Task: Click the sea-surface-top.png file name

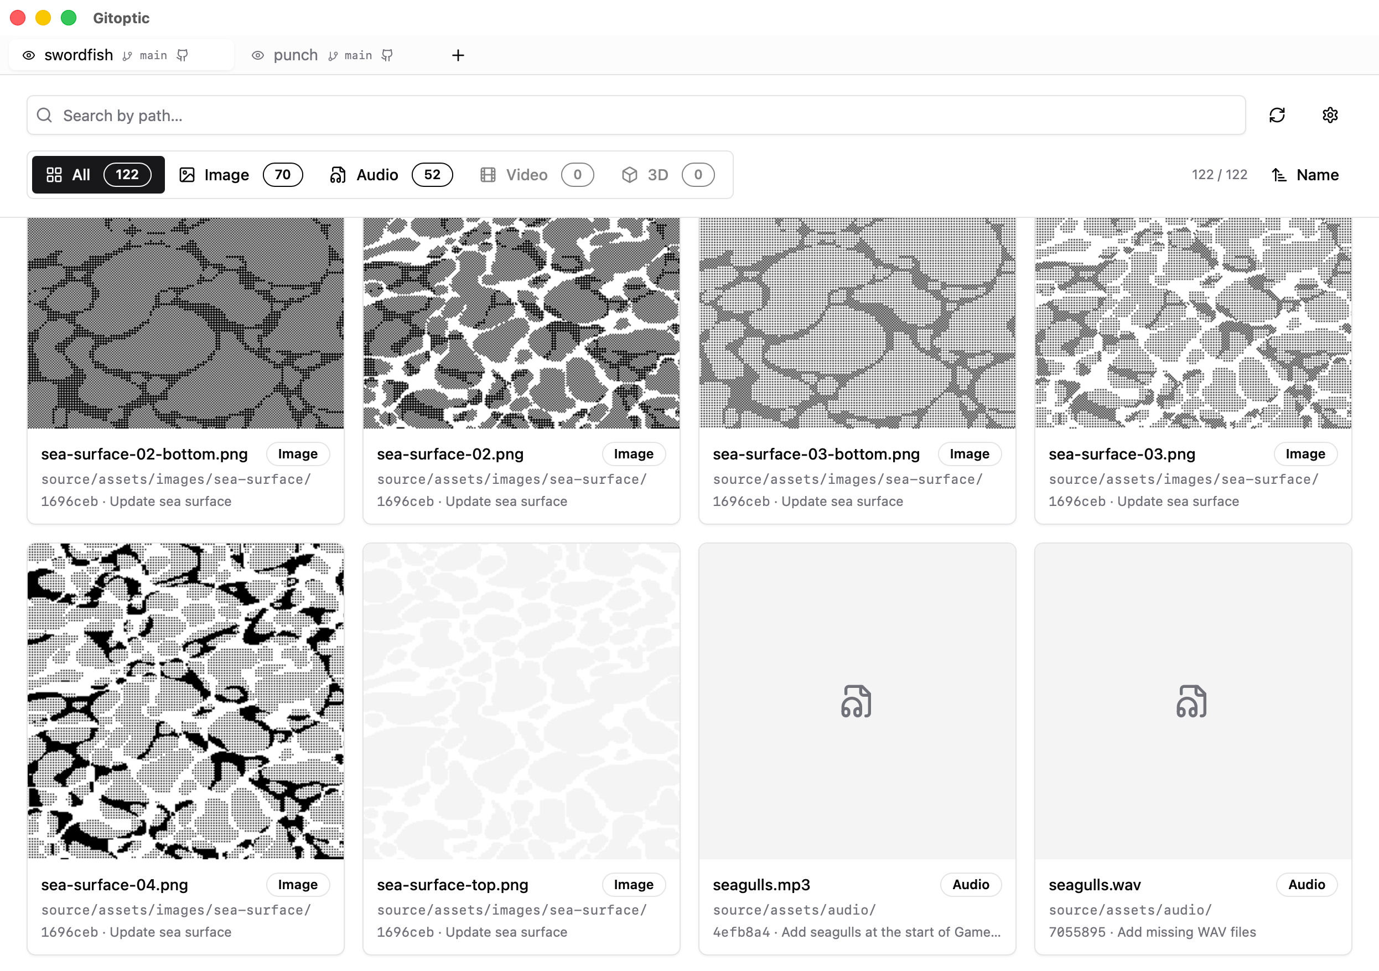Action: pyautogui.click(x=452, y=885)
